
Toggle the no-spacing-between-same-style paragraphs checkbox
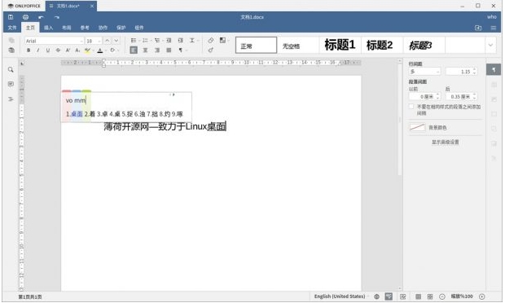pos(411,107)
